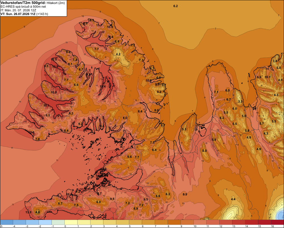This screenshot has width=284, height=228.
Task: Choose the pale yellow swatch between 0 and 1
Action: [71, 222]
